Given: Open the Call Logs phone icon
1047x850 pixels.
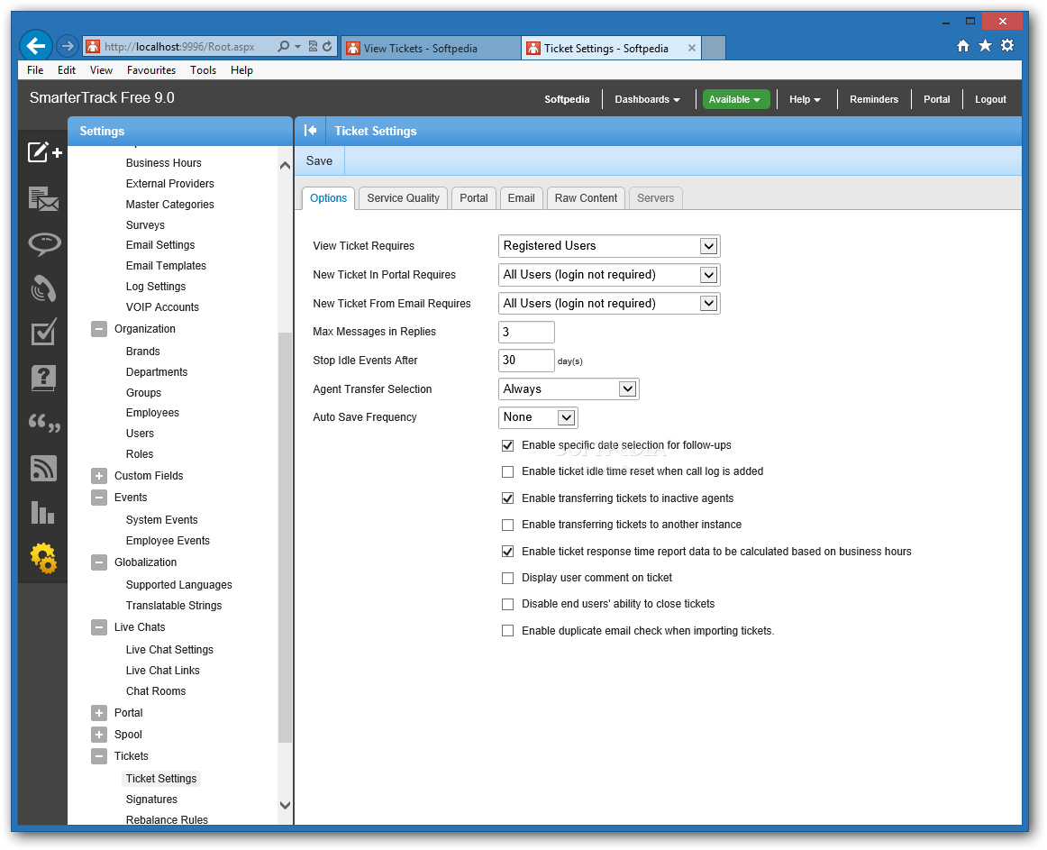Looking at the screenshot, I should 44,288.
